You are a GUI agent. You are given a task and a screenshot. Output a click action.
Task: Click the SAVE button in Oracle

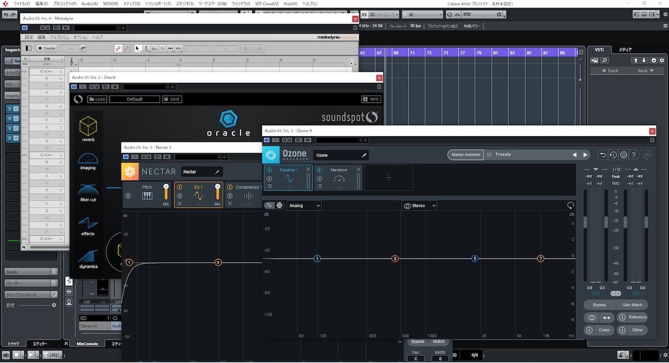(172, 99)
